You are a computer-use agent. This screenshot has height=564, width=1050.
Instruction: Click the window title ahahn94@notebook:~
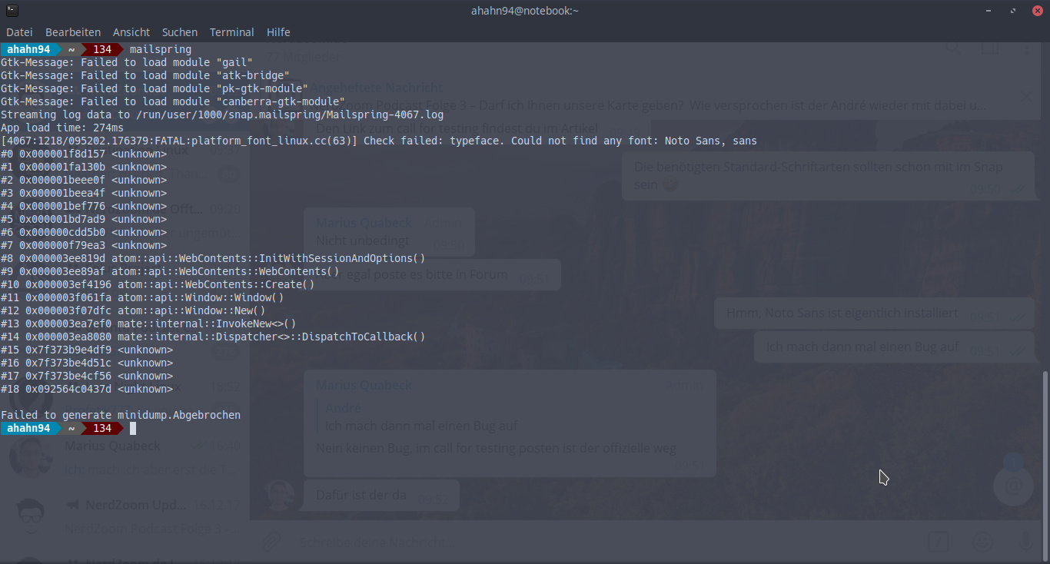524,11
